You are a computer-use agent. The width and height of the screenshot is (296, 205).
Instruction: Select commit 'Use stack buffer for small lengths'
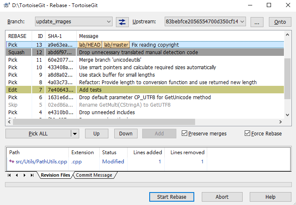pyautogui.click(x=145, y=75)
